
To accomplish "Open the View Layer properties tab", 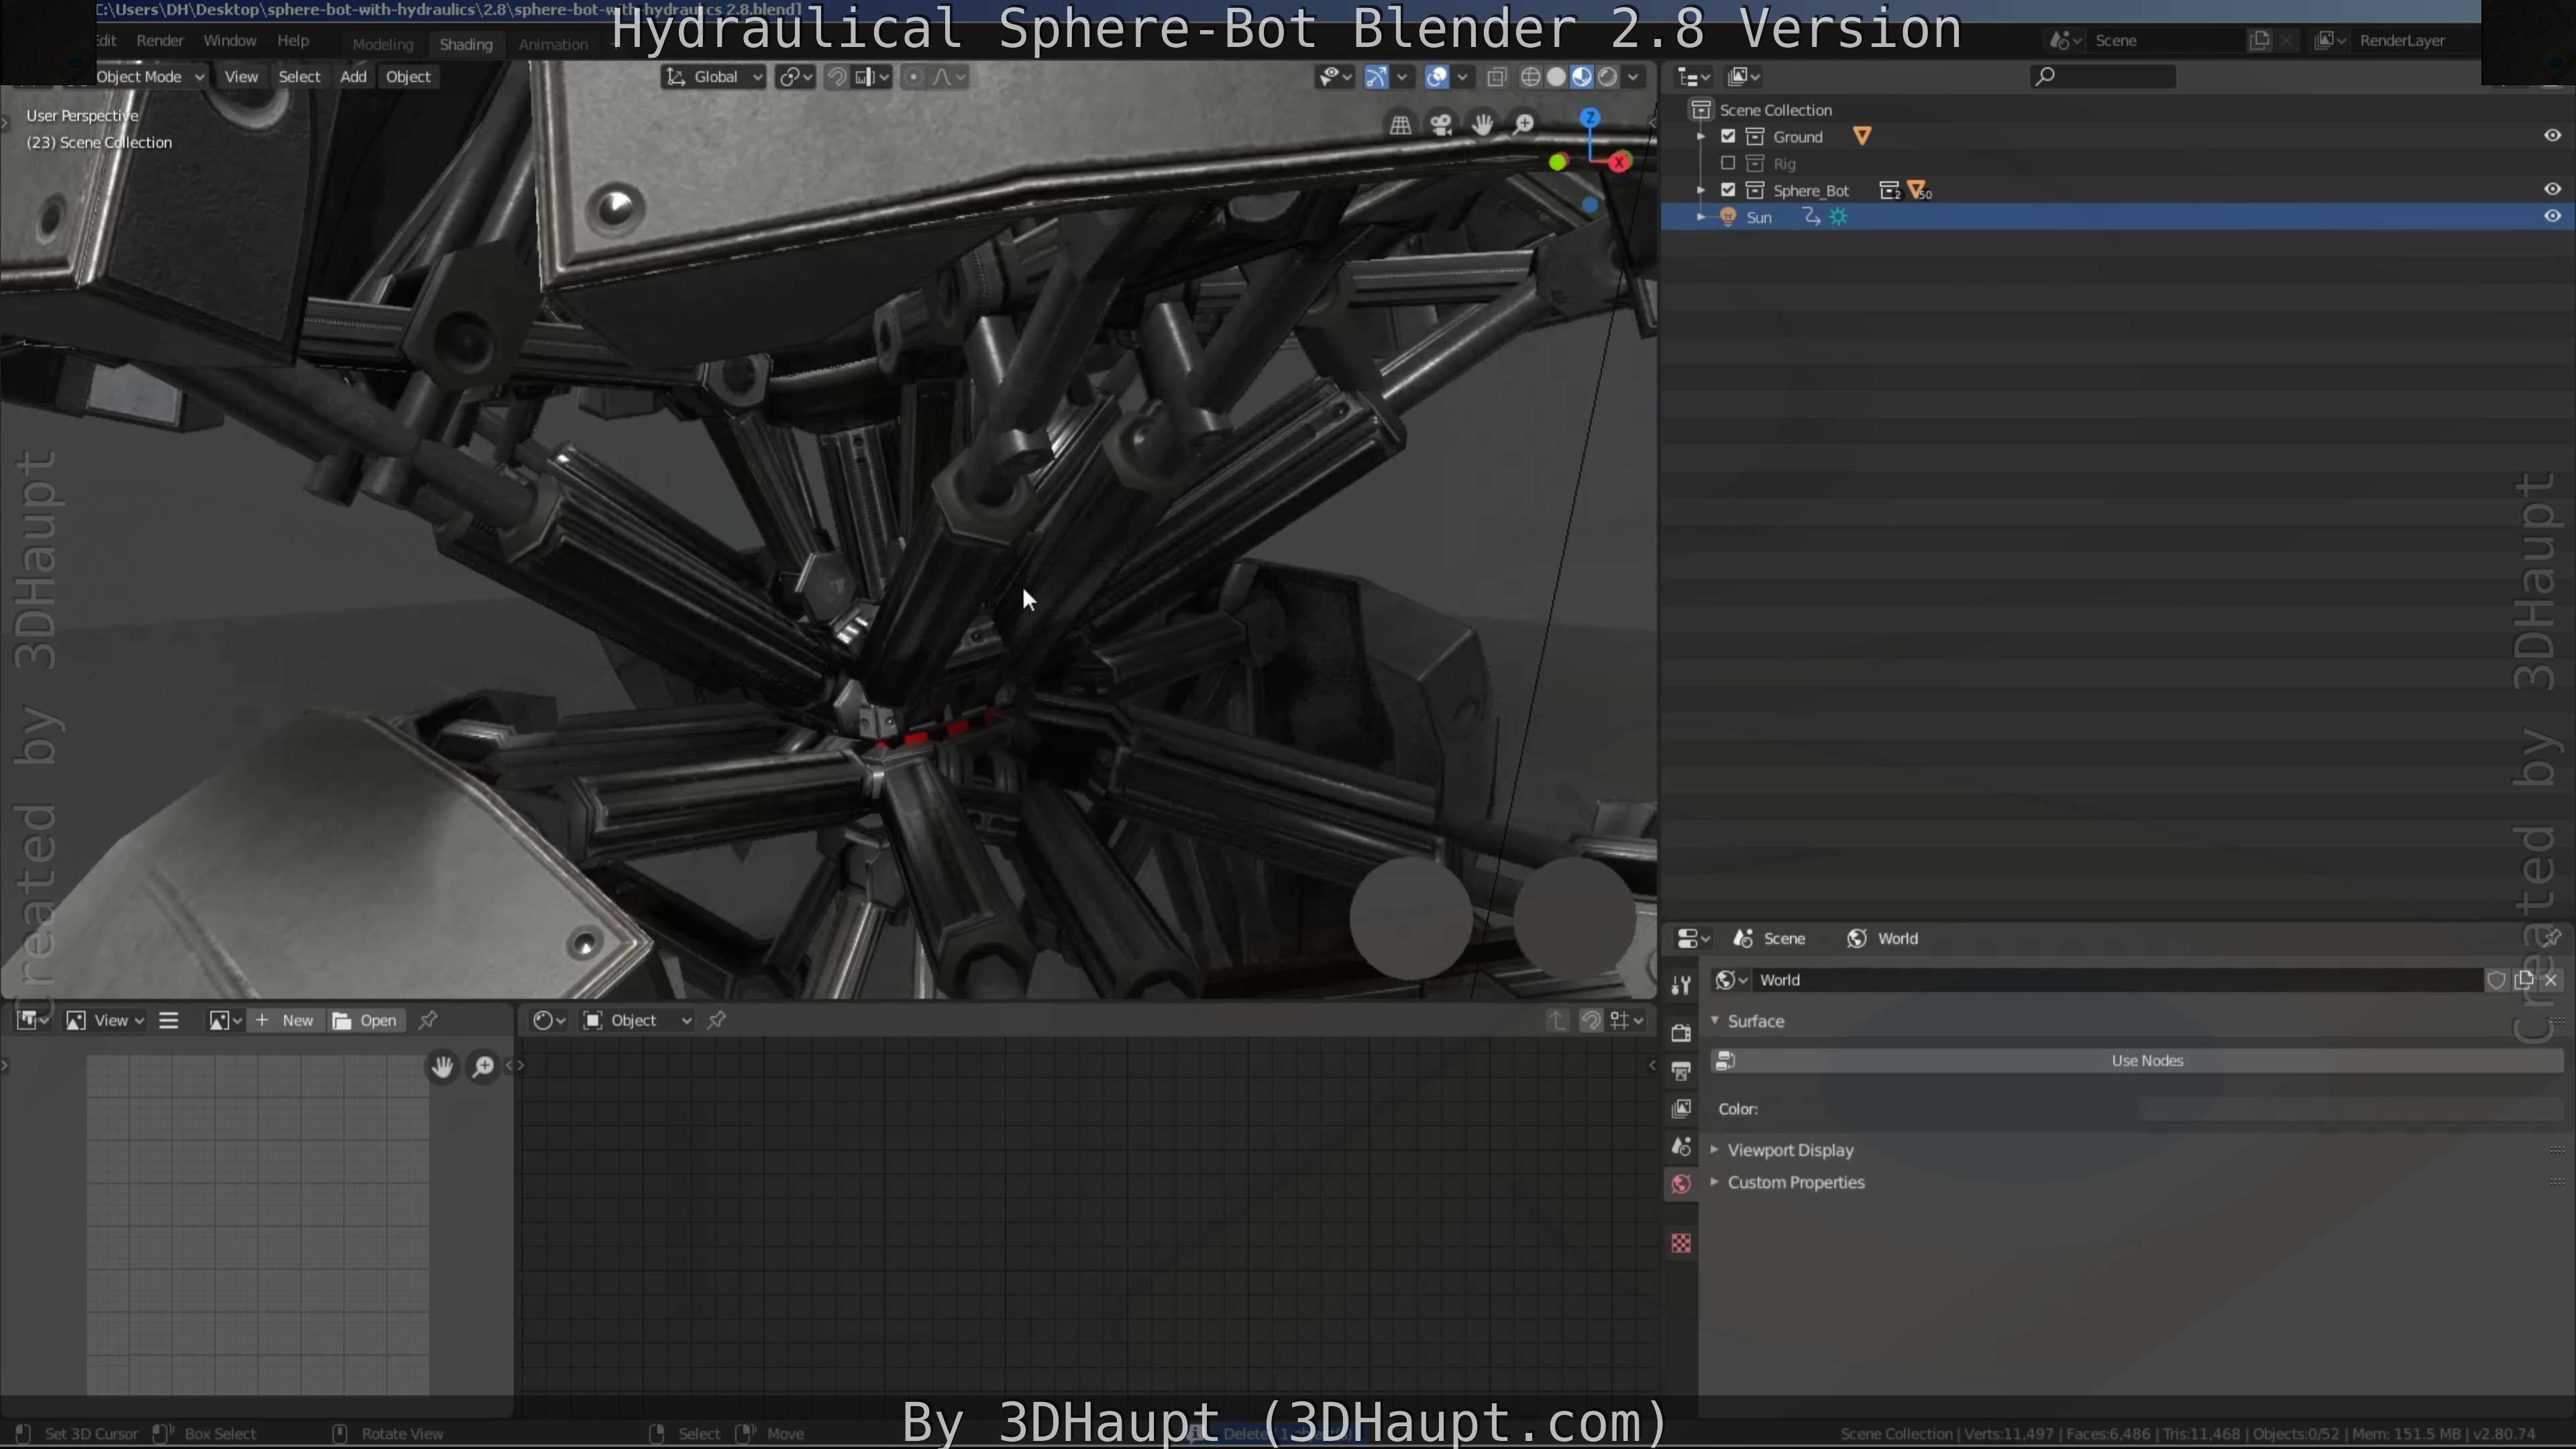I will 1681,1108.
